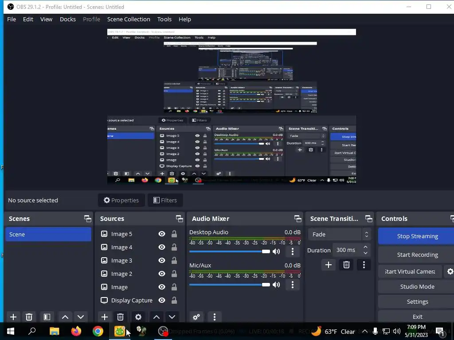Add a new scene with plus icon
Screen dimensions: 454x340
click(x=13, y=317)
